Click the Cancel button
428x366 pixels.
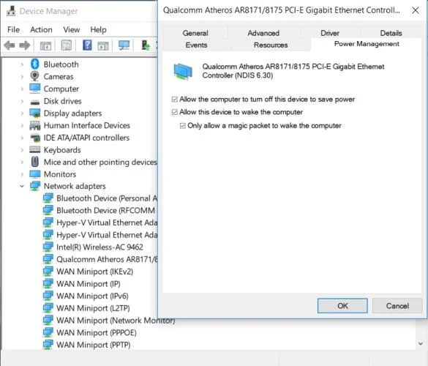click(x=397, y=306)
